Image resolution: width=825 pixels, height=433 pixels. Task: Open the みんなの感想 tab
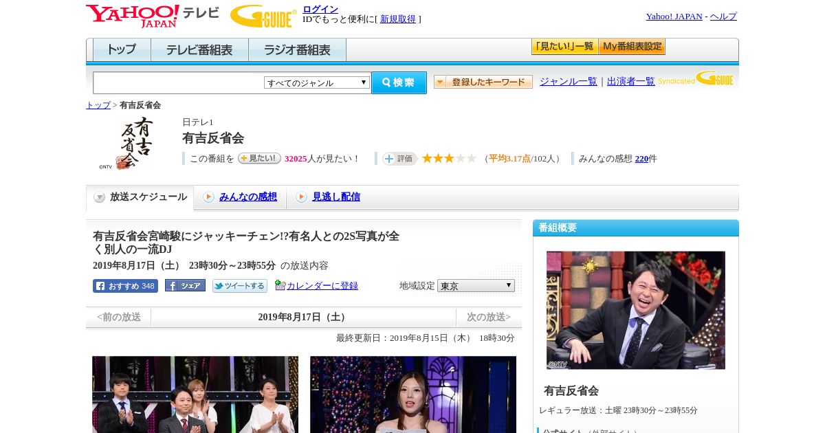click(x=248, y=197)
